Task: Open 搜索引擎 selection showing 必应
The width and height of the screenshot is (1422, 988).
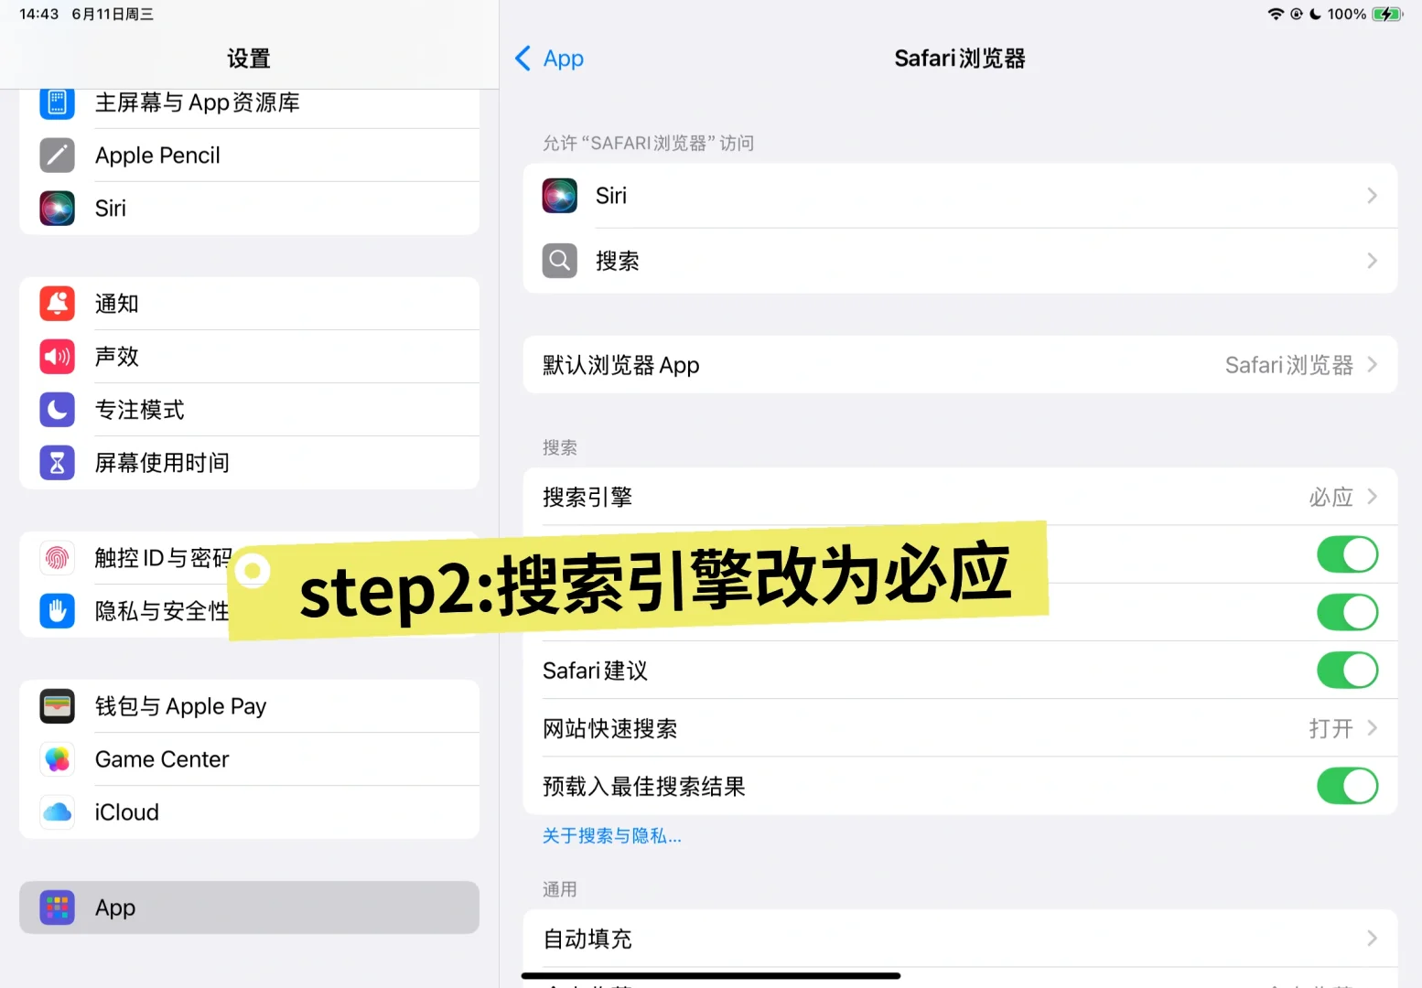Action: (x=960, y=497)
